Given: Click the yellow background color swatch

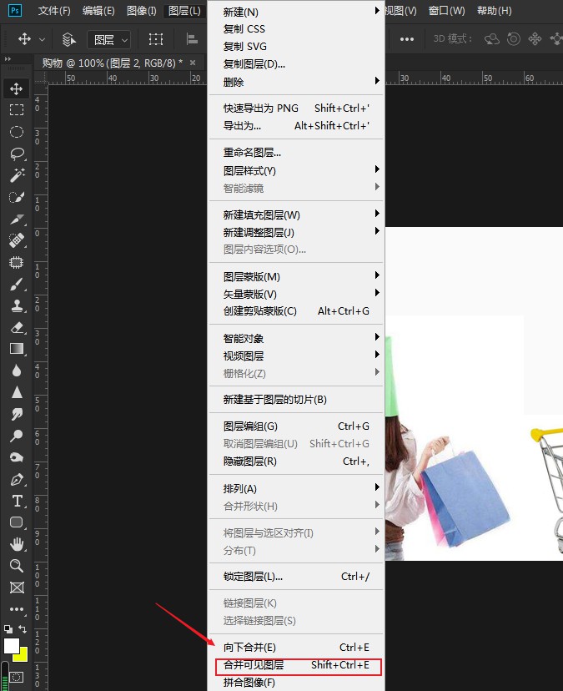Looking at the screenshot, I should (x=22, y=656).
